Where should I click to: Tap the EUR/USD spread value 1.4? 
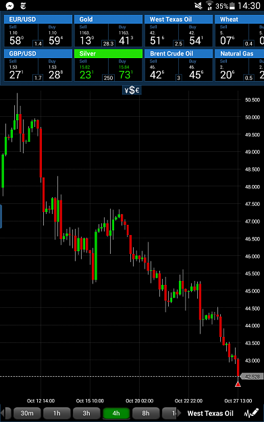tap(38, 43)
